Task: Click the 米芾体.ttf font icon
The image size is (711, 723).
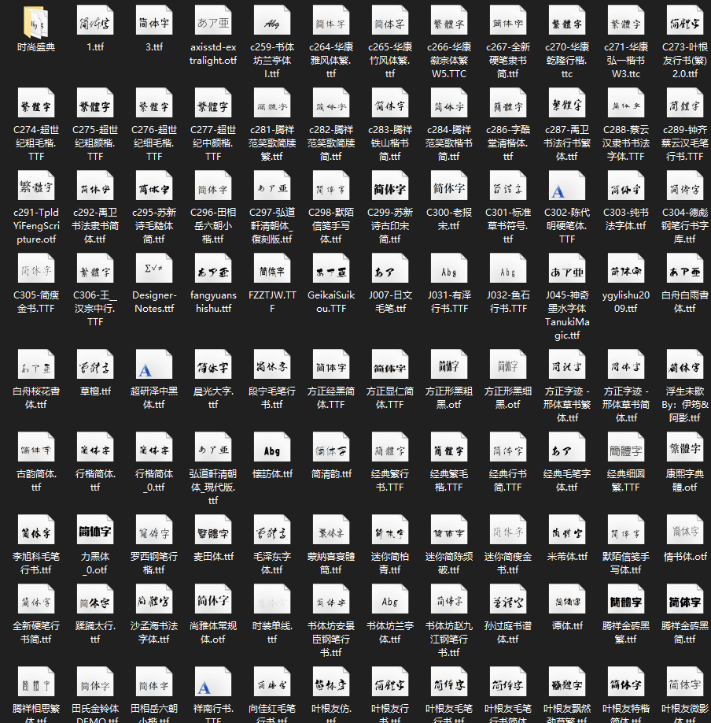Action: click(567, 530)
